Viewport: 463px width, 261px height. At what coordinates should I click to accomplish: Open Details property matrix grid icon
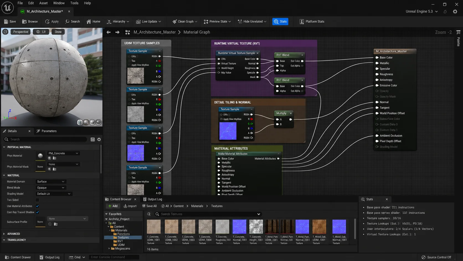[92, 139]
